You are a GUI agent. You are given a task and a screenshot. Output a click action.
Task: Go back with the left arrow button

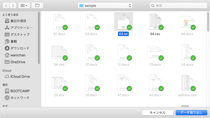point(6,6)
